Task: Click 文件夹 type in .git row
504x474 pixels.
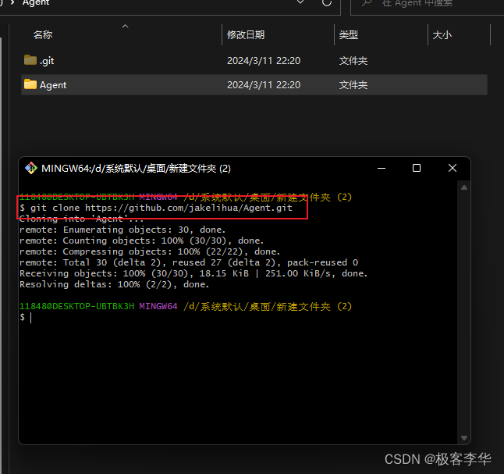Action: pos(353,60)
